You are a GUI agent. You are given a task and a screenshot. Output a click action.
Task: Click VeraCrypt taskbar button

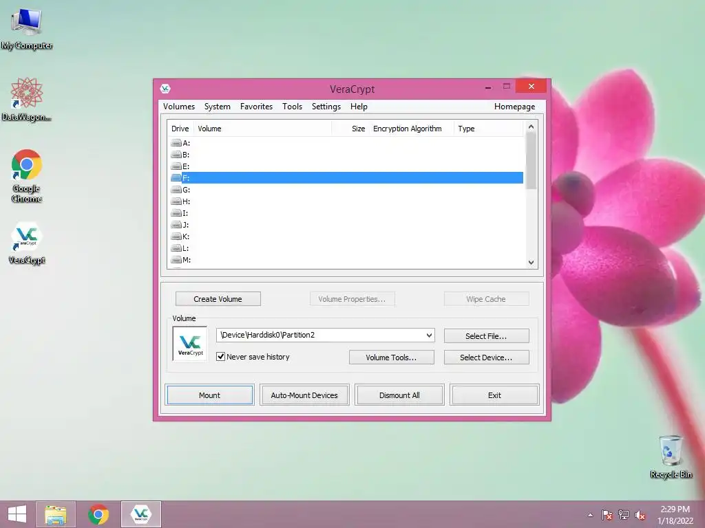[x=140, y=514]
